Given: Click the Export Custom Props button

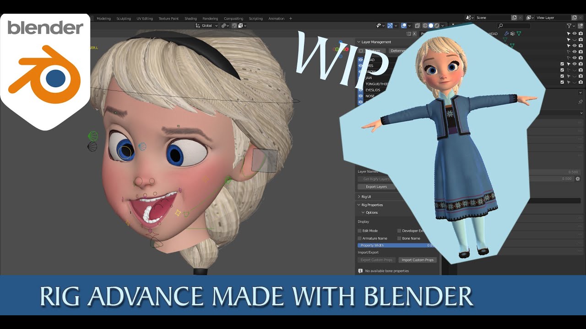Looking at the screenshot, I should [376, 260].
